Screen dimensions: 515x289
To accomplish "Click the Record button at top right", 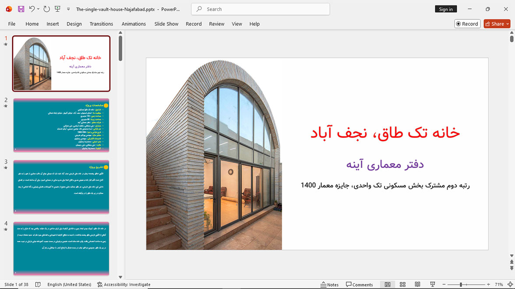I will tap(467, 24).
